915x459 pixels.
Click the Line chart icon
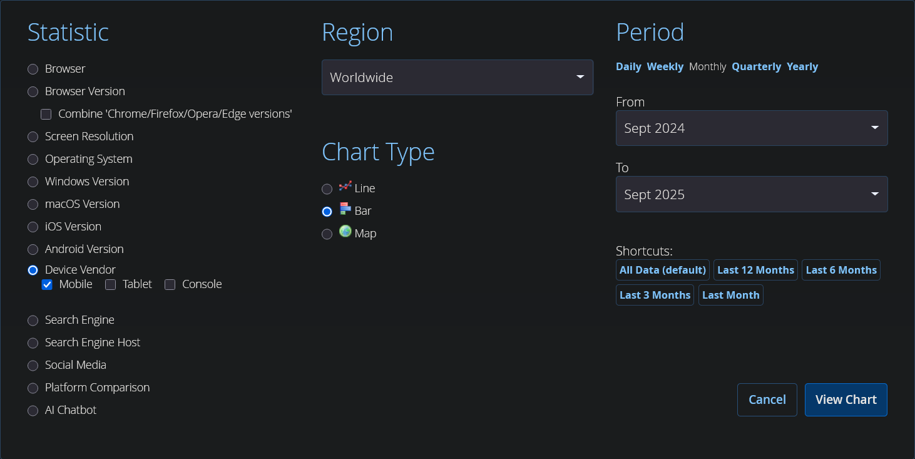click(345, 186)
